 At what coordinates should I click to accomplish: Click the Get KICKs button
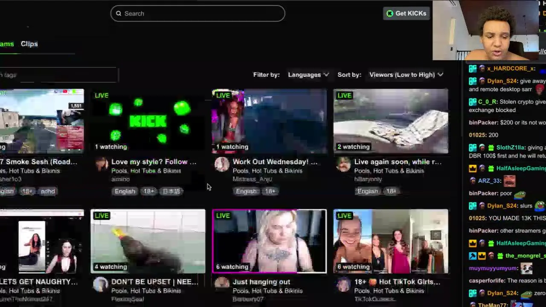pos(406,14)
